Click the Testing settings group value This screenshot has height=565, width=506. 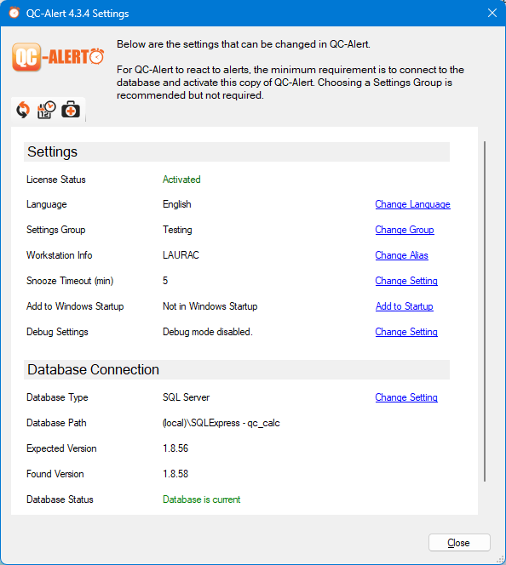point(177,230)
